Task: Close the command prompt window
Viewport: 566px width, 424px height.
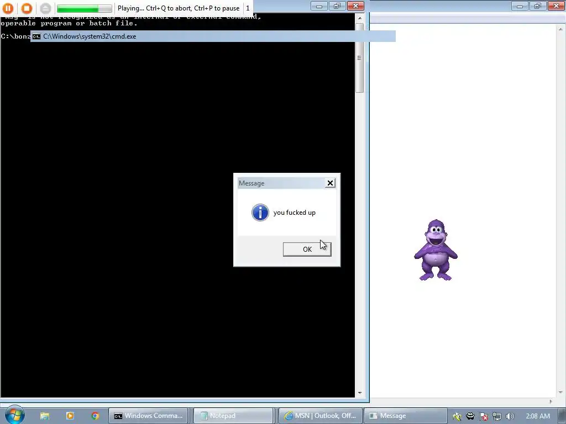Action: click(x=355, y=6)
